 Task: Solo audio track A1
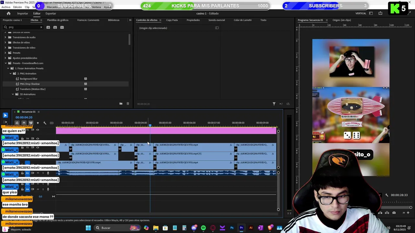pyautogui.click(x=43, y=173)
